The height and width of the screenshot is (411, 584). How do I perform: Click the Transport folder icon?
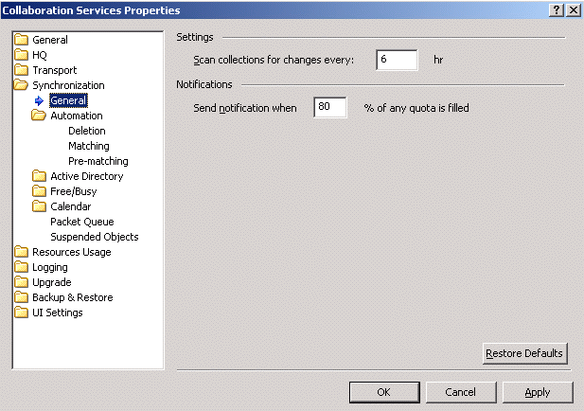tap(22, 70)
